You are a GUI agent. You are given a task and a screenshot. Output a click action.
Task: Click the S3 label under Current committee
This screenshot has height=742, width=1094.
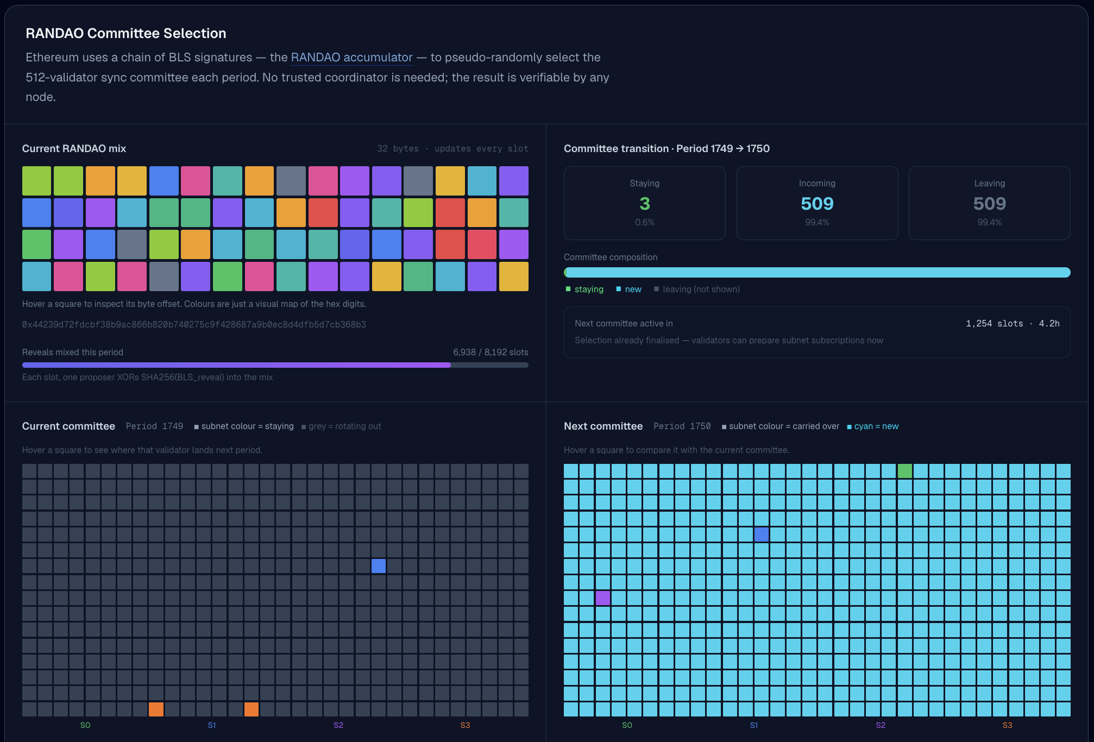(465, 725)
